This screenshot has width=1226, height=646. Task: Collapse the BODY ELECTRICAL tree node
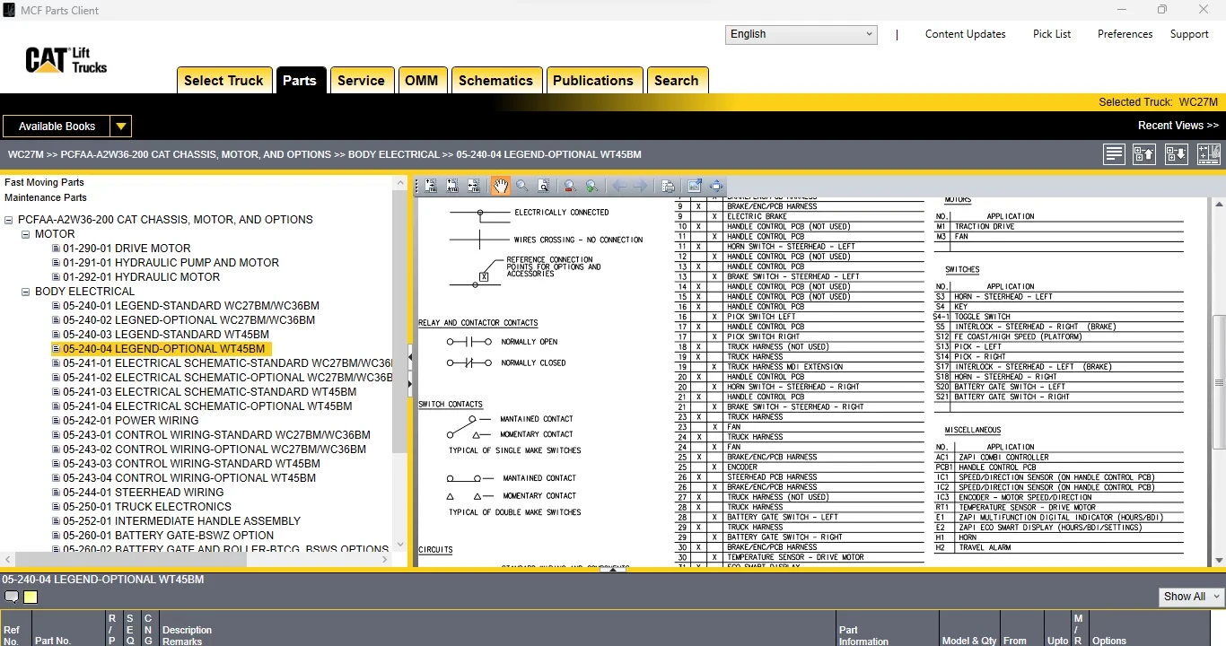pyautogui.click(x=26, y=292)
